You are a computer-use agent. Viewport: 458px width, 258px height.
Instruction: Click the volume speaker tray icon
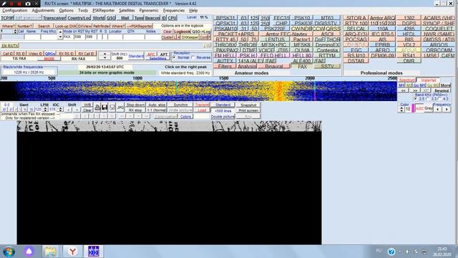pos(407,252)
